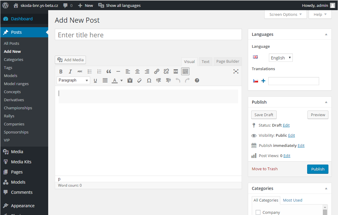Insert a horizontal line

118,71
